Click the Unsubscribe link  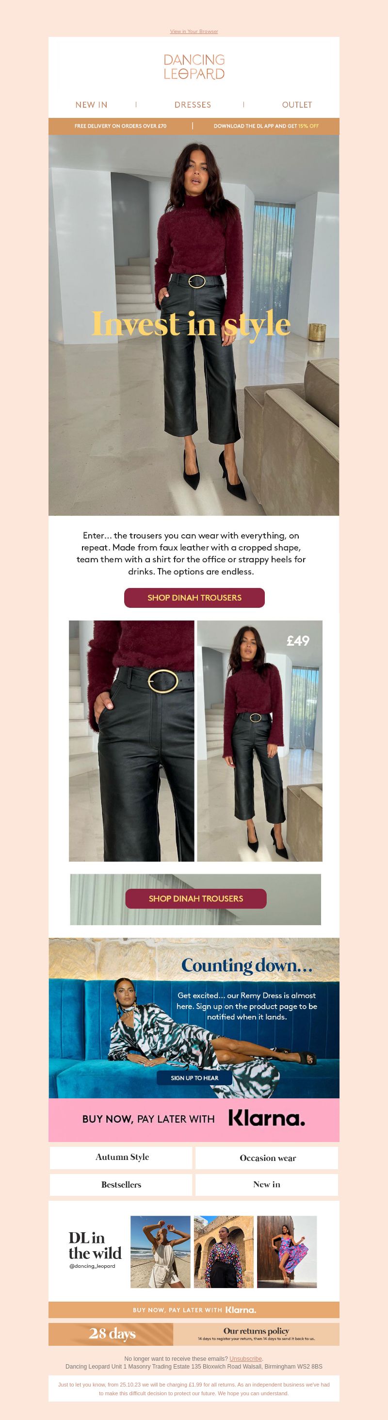click(246, 1359)
